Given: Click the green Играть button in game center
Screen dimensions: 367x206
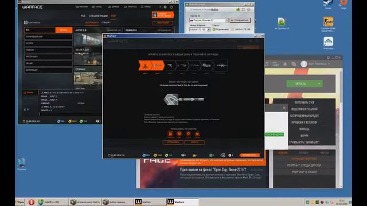Looking at the screenshot, I should coord(300,84).
